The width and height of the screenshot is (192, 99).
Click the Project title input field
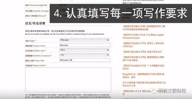pyautogui.click(x=85, y=60)
